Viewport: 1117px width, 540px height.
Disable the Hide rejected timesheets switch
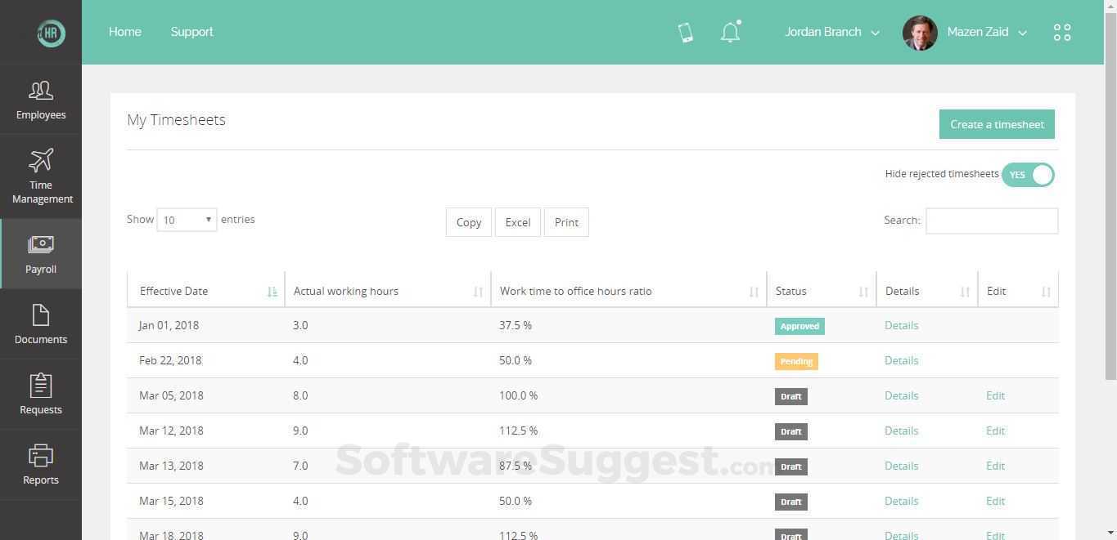(x=1028, y=174)
